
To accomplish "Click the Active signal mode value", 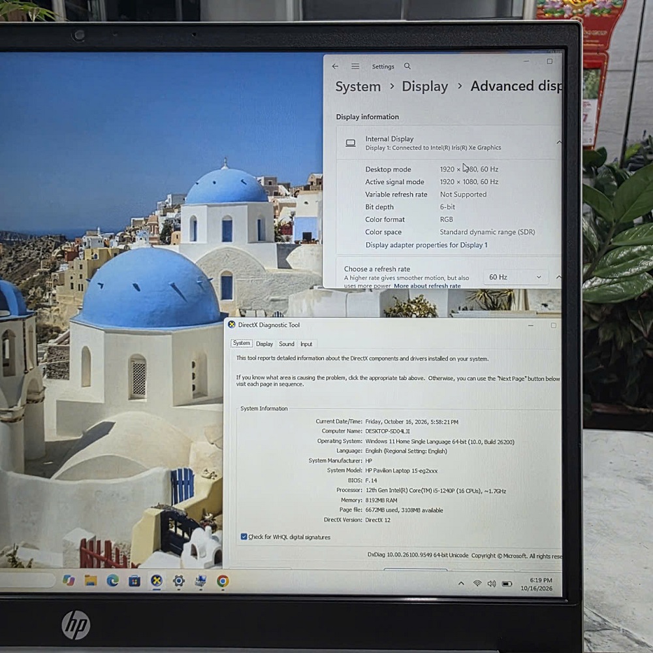I will 469,182.
